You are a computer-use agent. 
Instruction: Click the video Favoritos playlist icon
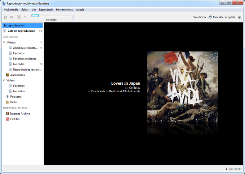click(x=10, y=86)
